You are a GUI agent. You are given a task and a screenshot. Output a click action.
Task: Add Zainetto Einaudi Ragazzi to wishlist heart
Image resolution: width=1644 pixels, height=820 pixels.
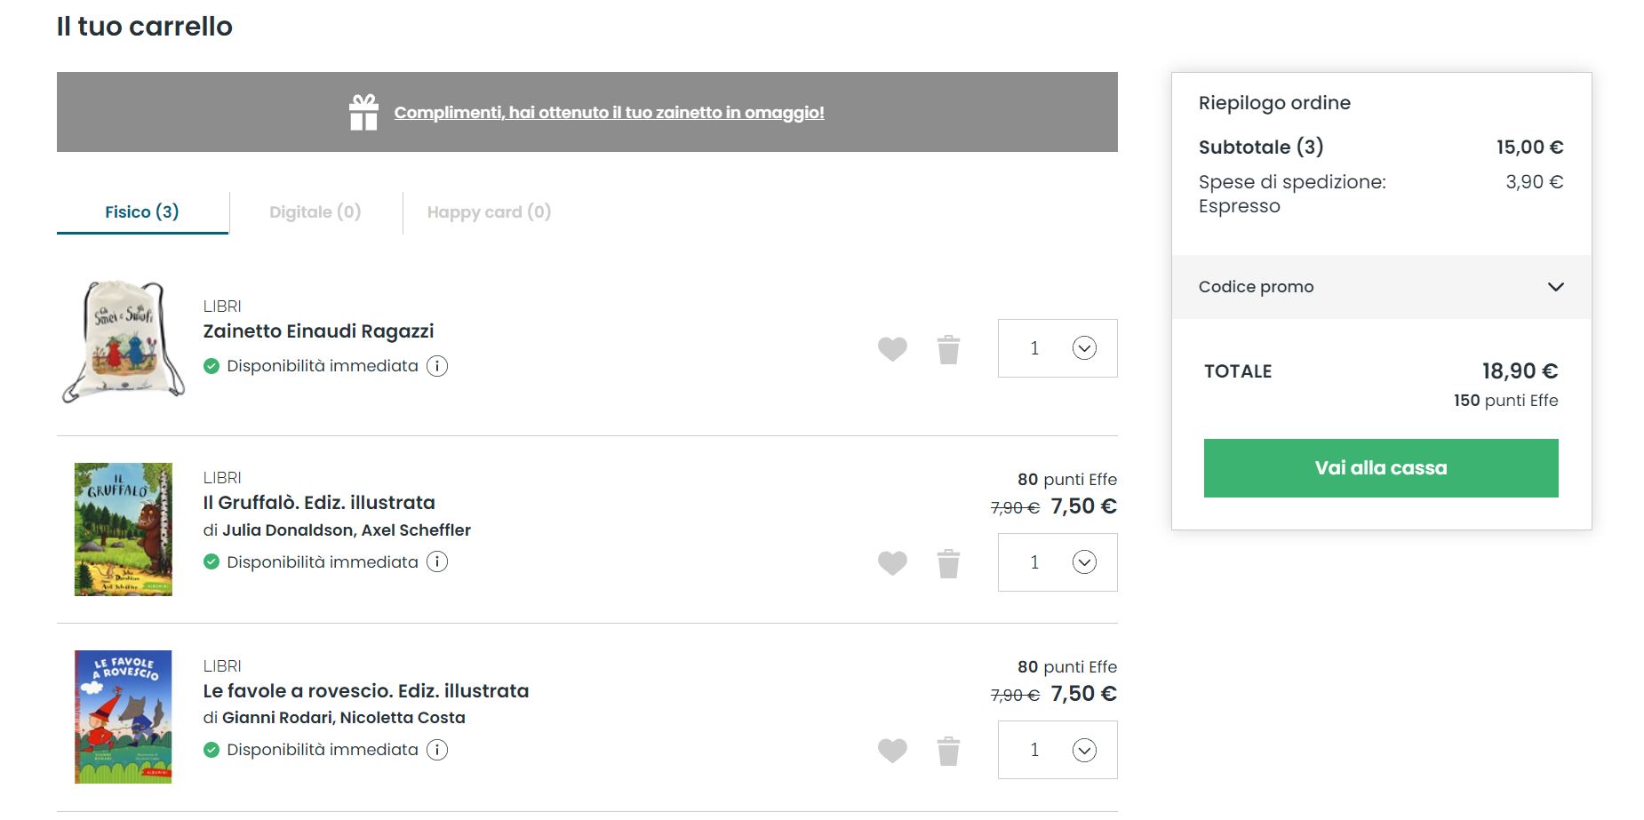coord(892,349)
